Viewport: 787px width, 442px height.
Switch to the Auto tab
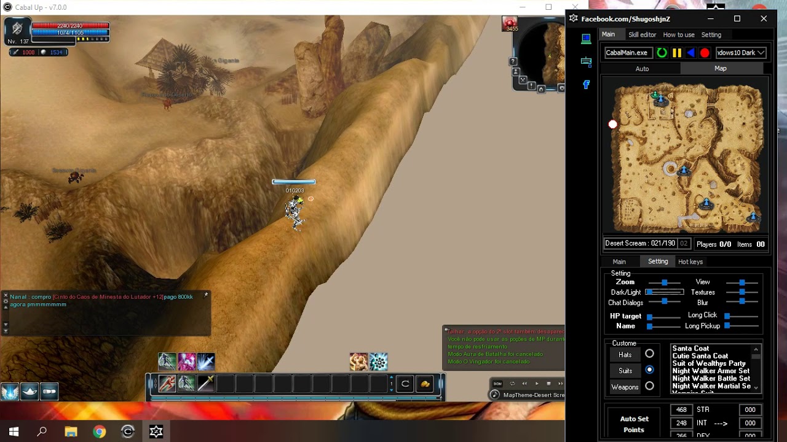(x=642, y=69)
